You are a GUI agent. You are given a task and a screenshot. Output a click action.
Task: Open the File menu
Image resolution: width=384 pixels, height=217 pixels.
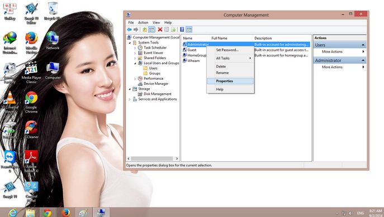click(131, 22)
